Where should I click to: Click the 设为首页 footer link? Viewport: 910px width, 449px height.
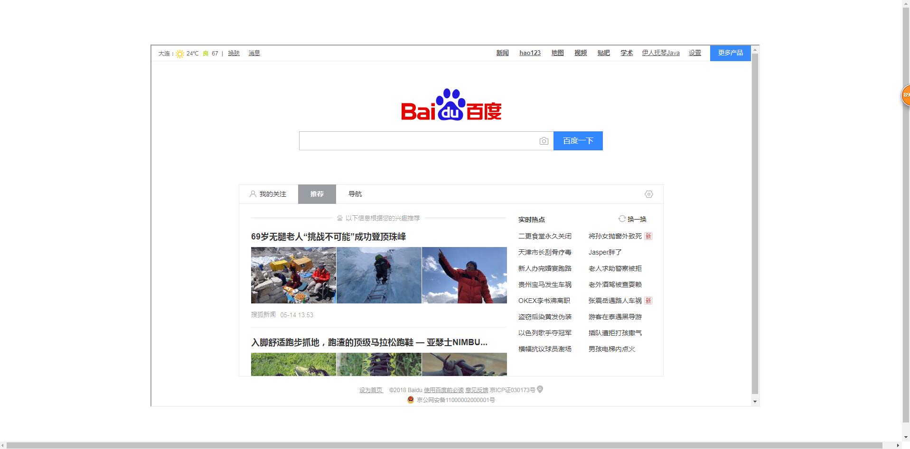(371, 390)
